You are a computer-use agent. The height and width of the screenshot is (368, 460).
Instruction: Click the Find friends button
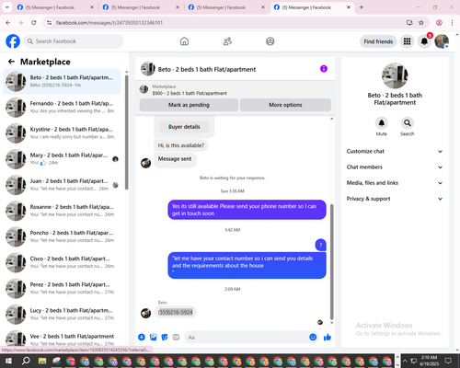(x=378, y=41)
